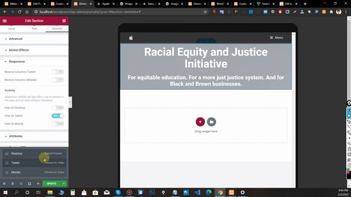This screenshot has height=197, width=351.
Task: Open Windows Start menu
Action: coord(5,192)
